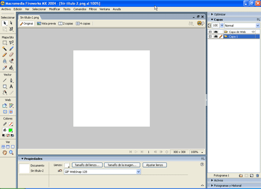The width and height of the screenshot is (261, 189).
Task: Click Tamaño de la imagen button
Action: (122, 165)
